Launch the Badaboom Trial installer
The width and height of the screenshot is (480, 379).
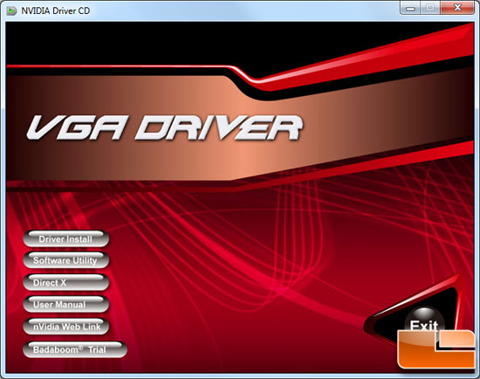coord(75,349)
